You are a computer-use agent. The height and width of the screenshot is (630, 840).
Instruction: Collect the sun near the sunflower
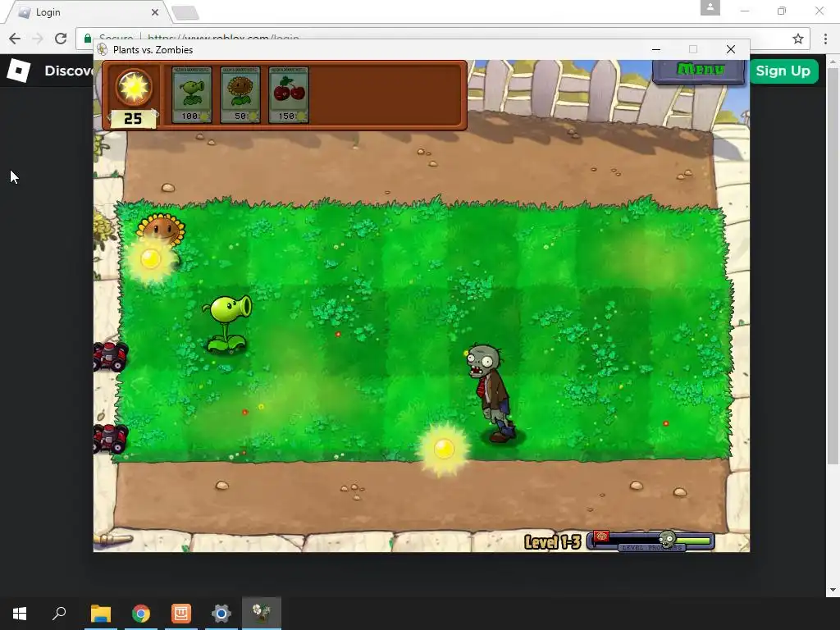pyautogui.click(x=151, y=259)
